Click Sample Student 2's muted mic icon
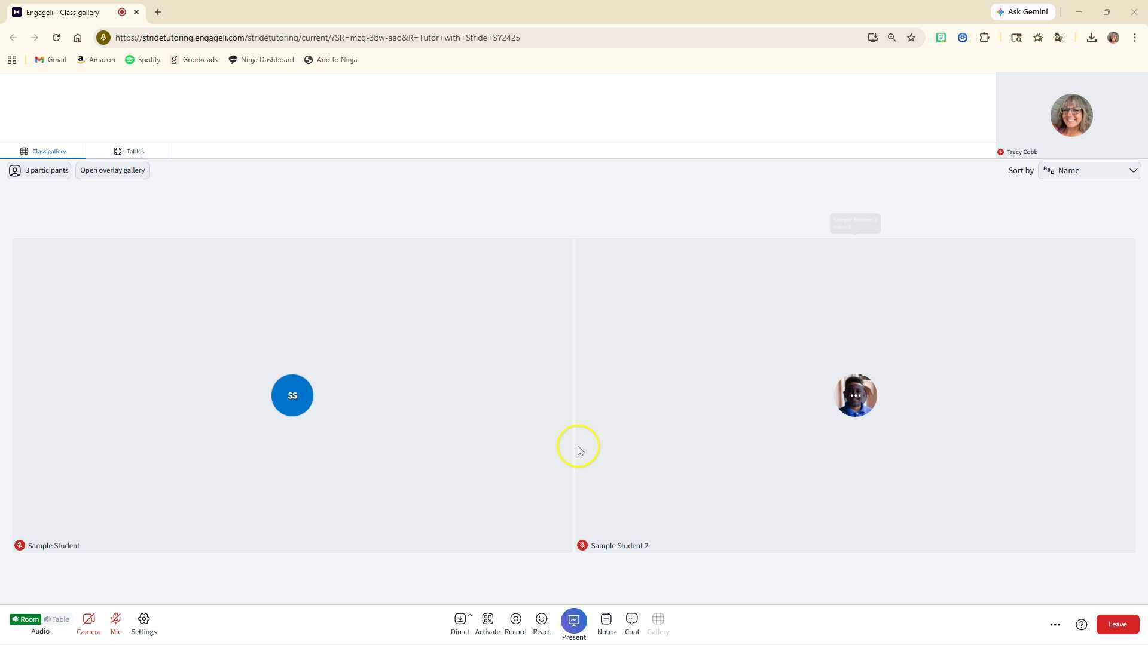This screenshot has height=645, width=1148. (582, 545)
